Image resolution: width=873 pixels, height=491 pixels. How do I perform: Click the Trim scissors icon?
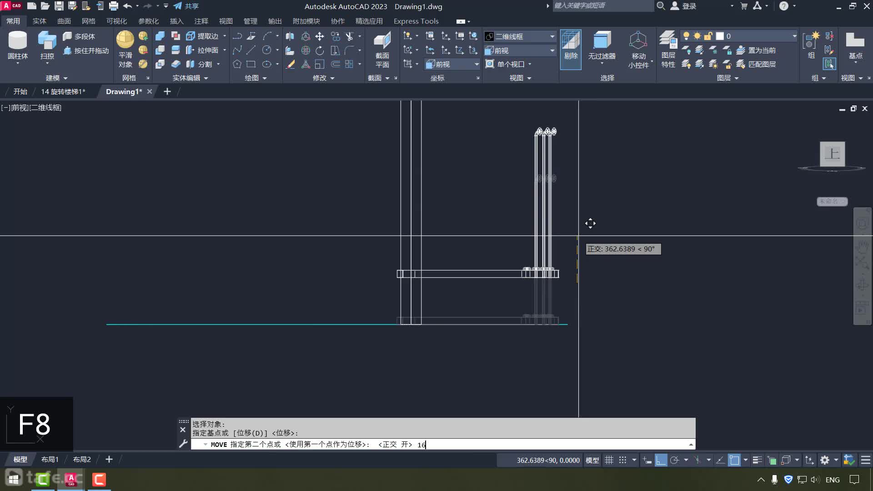[x=349, y=36]
